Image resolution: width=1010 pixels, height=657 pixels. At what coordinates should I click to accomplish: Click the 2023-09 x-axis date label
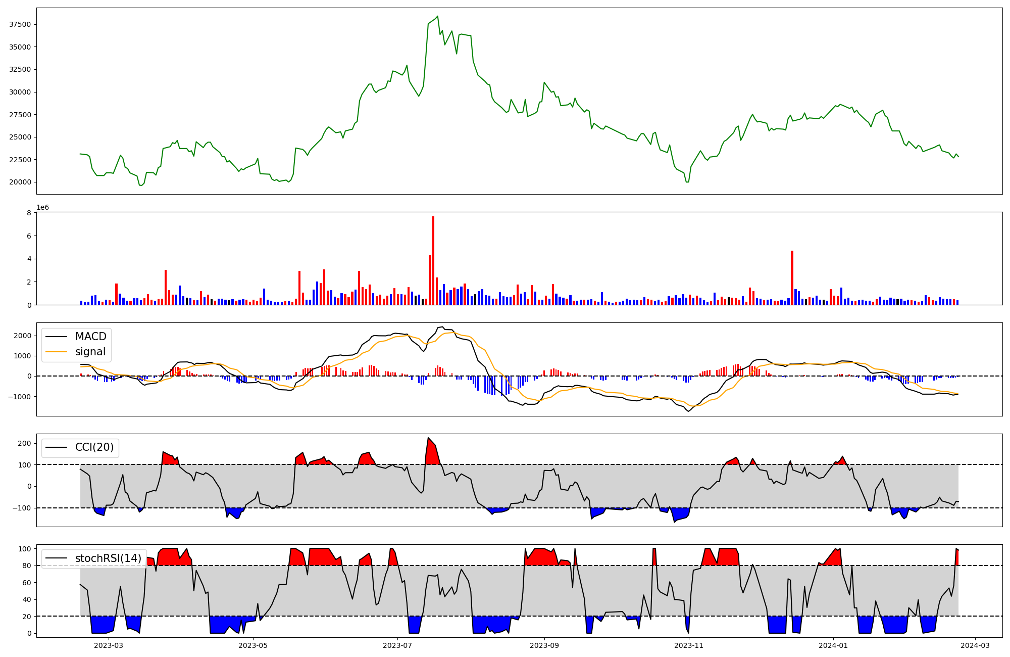click(544, 645)
